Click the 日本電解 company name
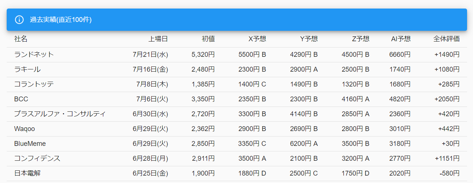This screenshot has width=473, height=183. coord(27,173)
